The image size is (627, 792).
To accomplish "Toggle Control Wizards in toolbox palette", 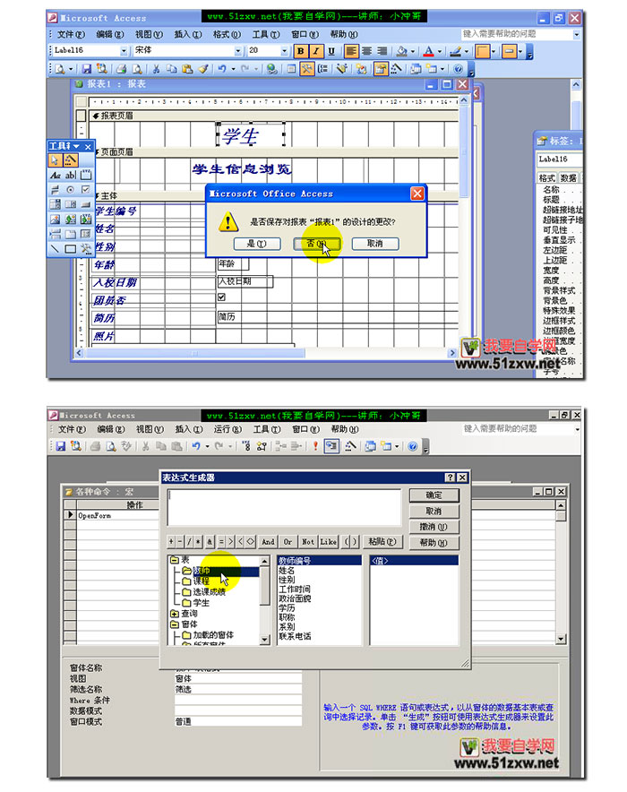I will click(x=70, y=160).
